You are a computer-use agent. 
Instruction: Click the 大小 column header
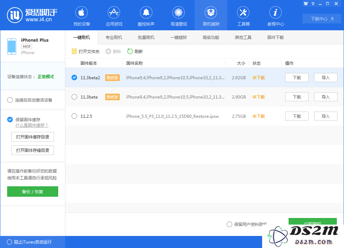pos(241,63)
